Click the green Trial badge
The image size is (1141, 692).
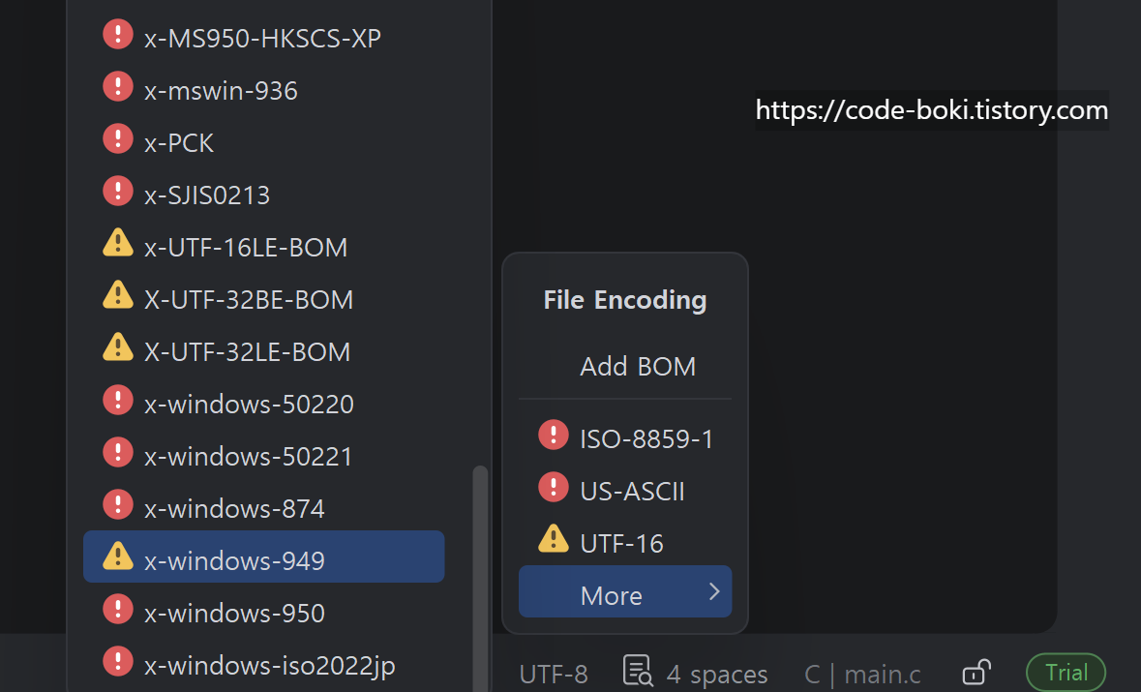[1066, 673]
